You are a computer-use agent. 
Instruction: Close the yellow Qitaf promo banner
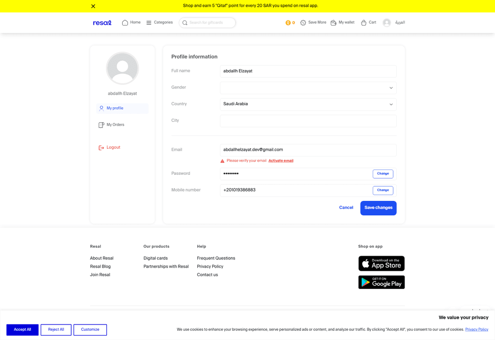[x=93, y=6]
